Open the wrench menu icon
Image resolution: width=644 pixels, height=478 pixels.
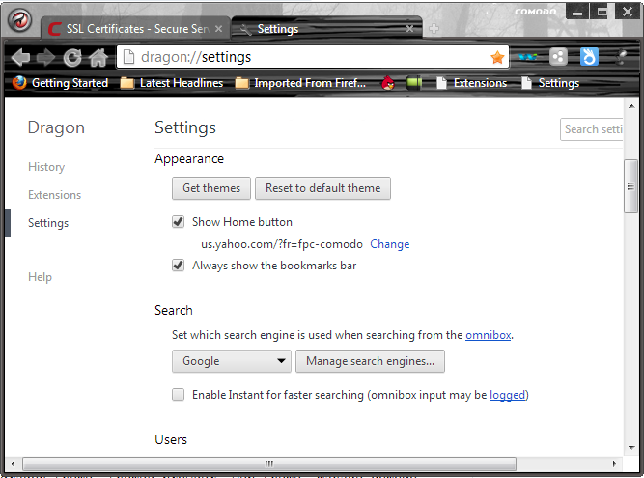(x=622, y=57)
